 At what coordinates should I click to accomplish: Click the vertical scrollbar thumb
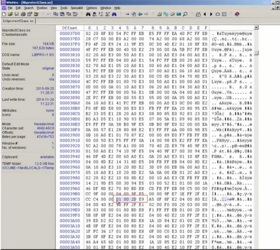[256, 53]
